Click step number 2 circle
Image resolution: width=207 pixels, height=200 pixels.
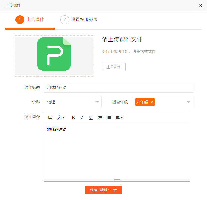point(65,20)
